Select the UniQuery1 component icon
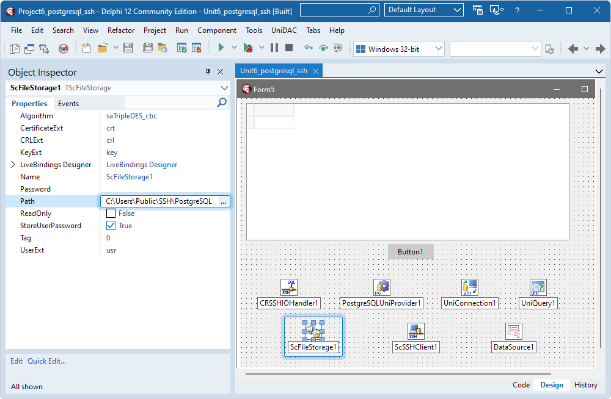Image resolution: width=611 pixels, height=399 pixels. [538, 287]
